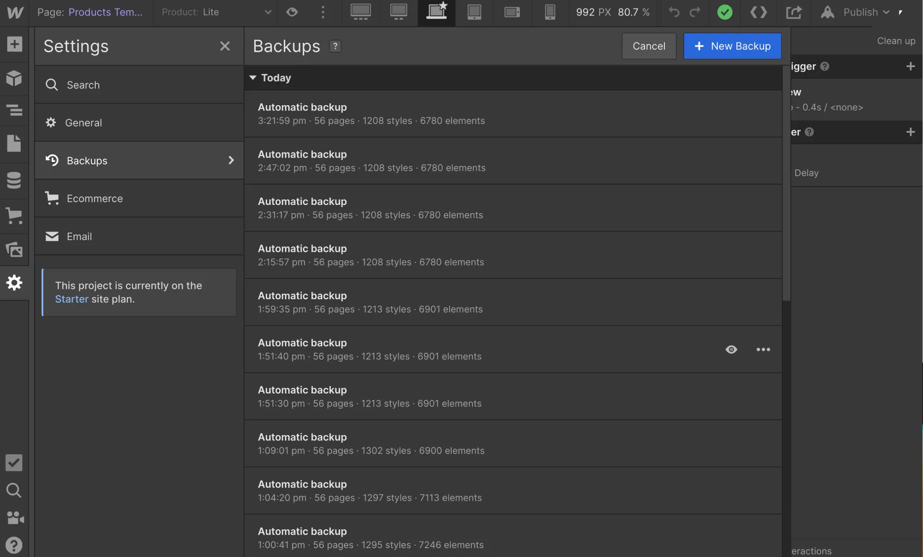
Task: Switch to the medium desktop breakpoint
Action: click(x=399, y=12)
